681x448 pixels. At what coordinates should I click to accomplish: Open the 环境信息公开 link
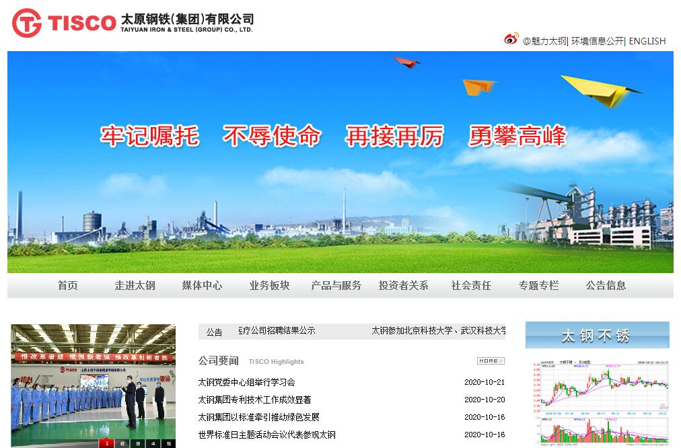597,41
